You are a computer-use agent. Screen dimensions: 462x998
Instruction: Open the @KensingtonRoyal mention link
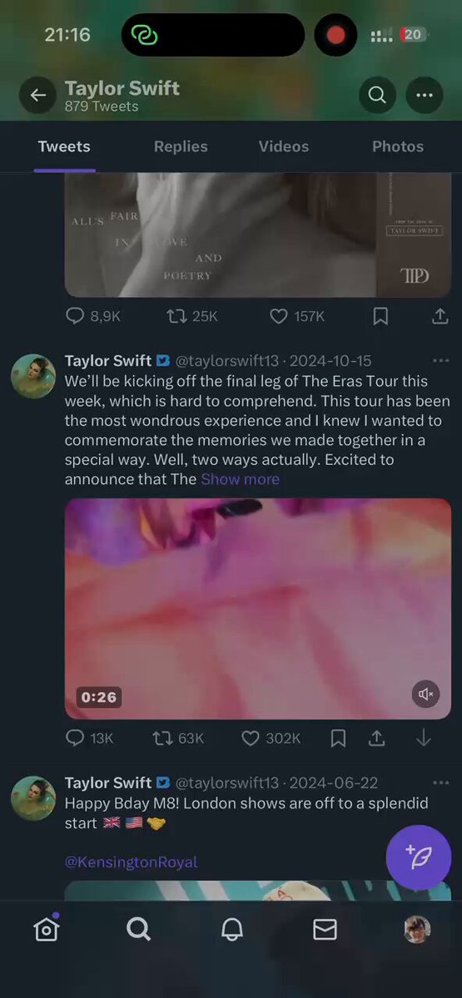[131, 862]
